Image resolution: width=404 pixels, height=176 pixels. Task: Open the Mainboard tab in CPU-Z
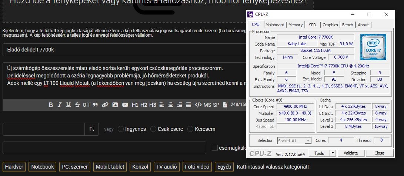275,25
